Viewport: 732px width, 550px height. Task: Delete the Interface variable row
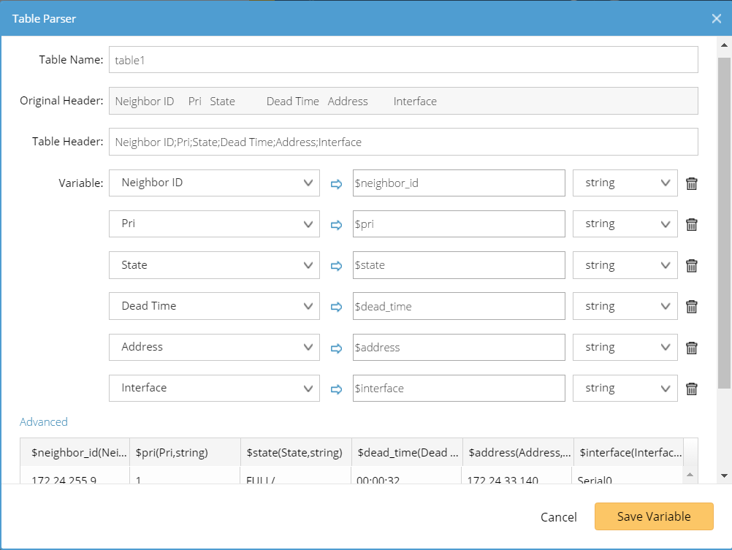(x=691, y=388)
